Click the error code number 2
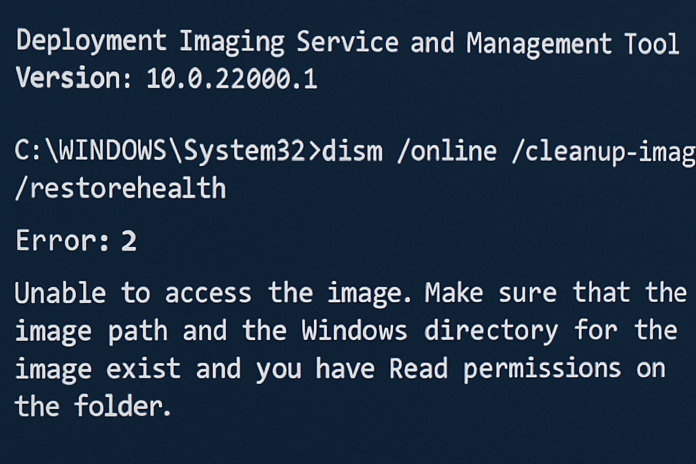The height and width of the screenshot is (464, 696). (x=129, y=241)
